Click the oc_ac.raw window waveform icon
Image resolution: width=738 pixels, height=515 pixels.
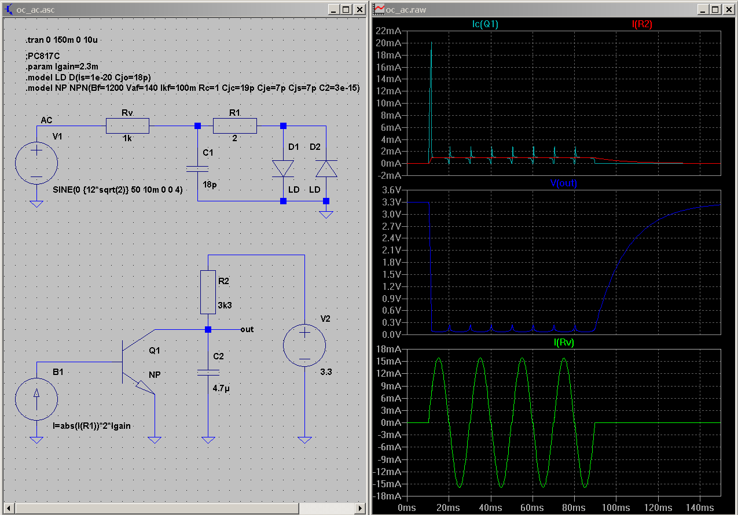(379, 9)
